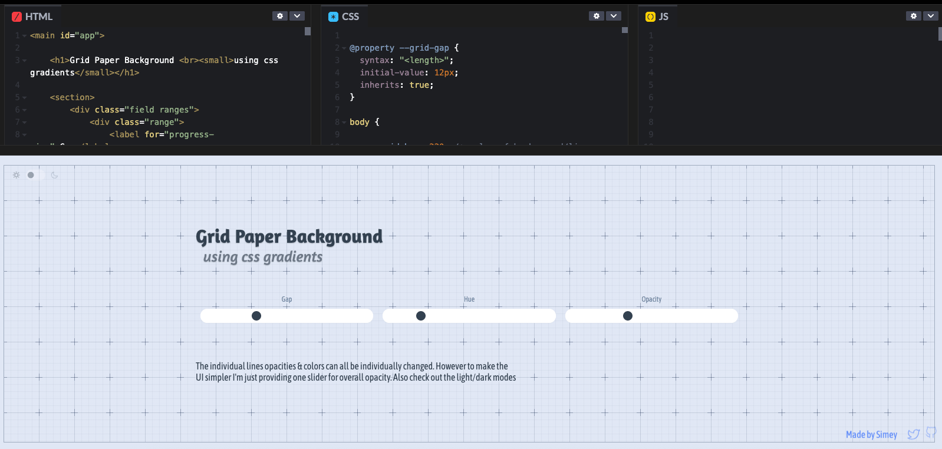942x449 pixels.
Task: Expand the JS panel dropdown chevron
Action: [930, 16]
